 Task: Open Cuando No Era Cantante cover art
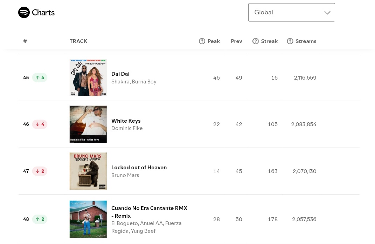[x=88, y=219]
